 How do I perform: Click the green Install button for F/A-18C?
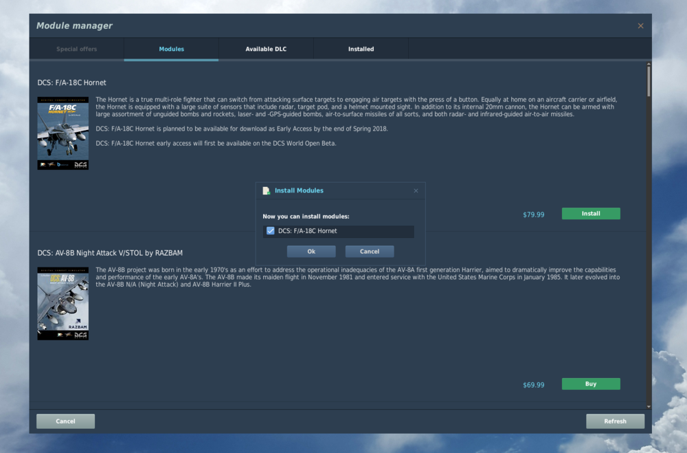(591, 214)
